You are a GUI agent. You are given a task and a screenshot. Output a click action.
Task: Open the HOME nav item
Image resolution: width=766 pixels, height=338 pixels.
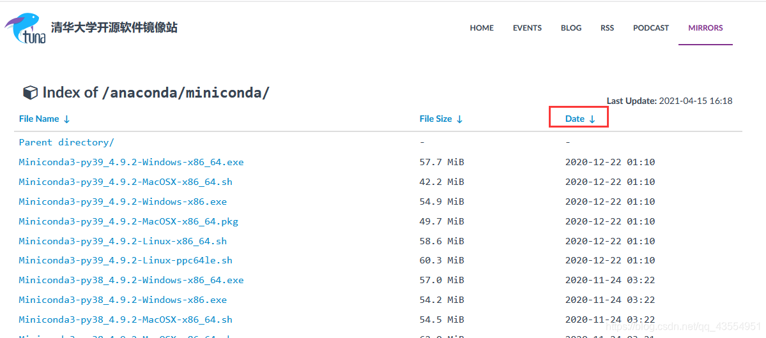coord(482,28)
